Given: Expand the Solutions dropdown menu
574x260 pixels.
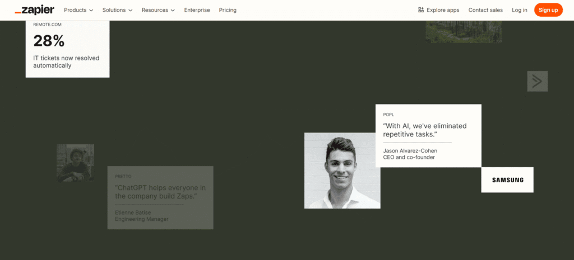Looking at the screenshot, I should [x=118, y=10].
